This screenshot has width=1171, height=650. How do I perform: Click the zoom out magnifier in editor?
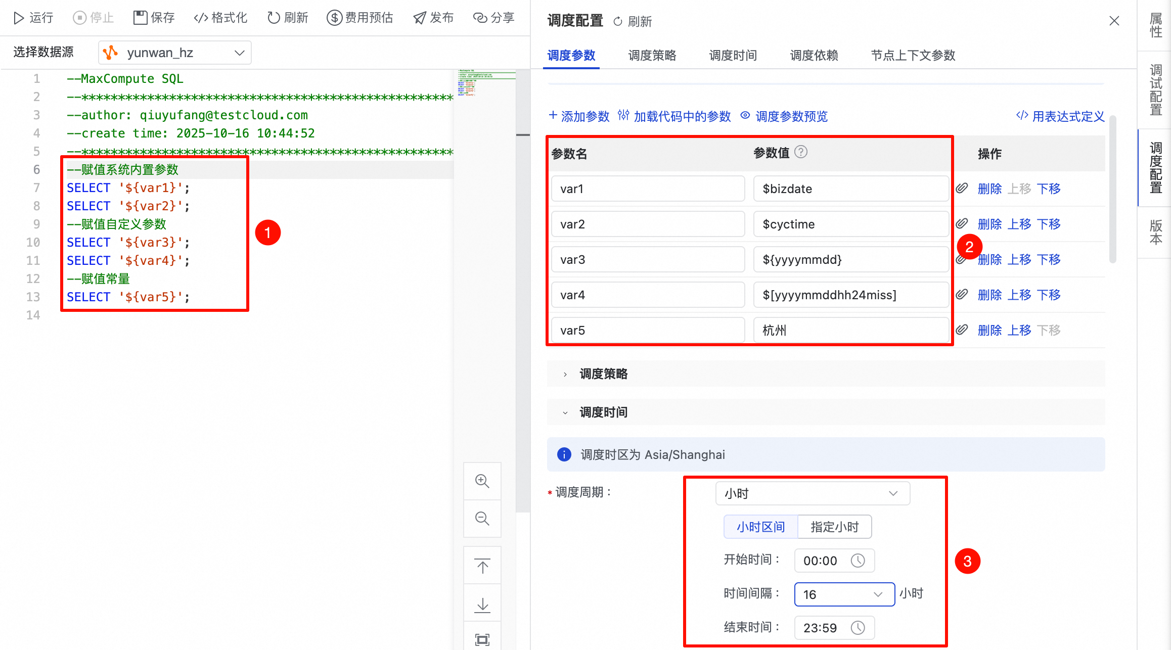click(482, 519)
